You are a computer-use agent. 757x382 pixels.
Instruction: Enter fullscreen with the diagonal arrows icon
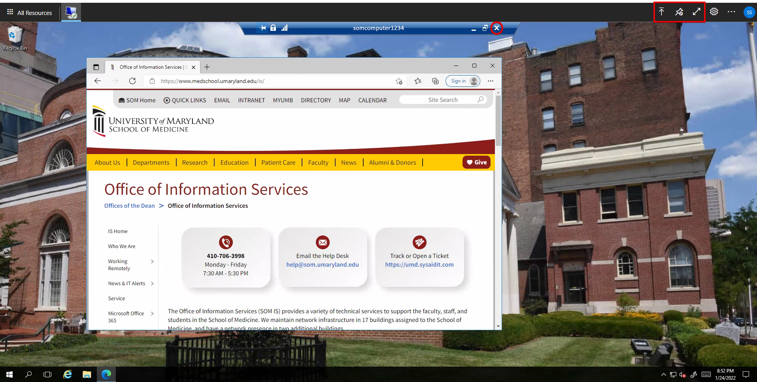[x=696, y=12]
